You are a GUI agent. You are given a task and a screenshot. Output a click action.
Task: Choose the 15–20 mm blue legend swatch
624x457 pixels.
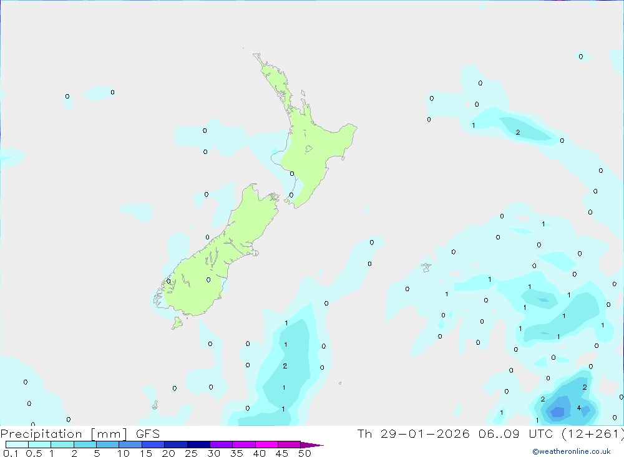click(154, 445)
